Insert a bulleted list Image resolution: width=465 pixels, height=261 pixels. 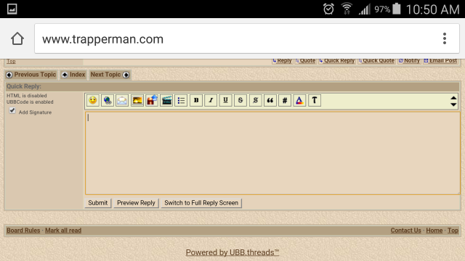(x=181, y=100)
